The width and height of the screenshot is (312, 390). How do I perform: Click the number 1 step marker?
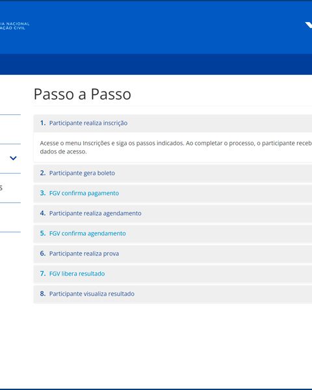[43, 123]
